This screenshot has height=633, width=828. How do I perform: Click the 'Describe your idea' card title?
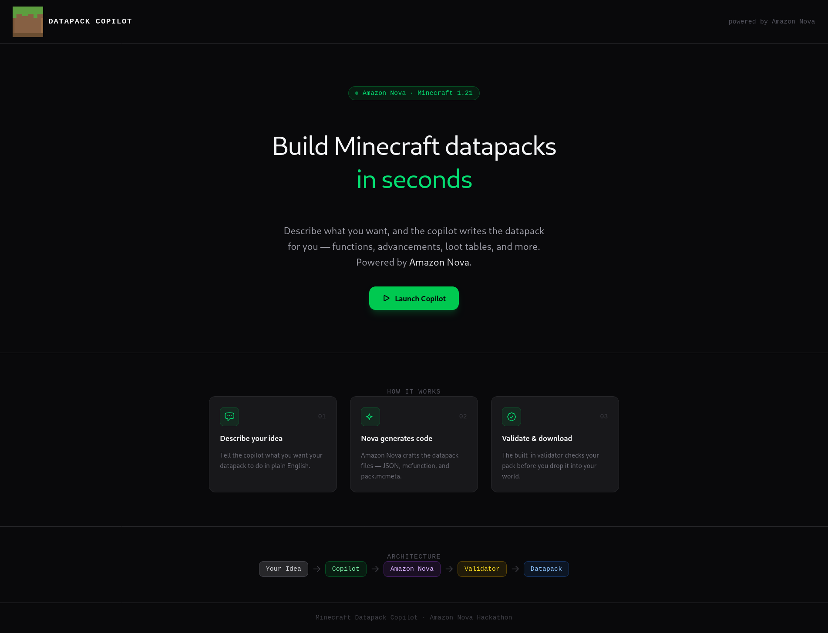pos(251,438)
